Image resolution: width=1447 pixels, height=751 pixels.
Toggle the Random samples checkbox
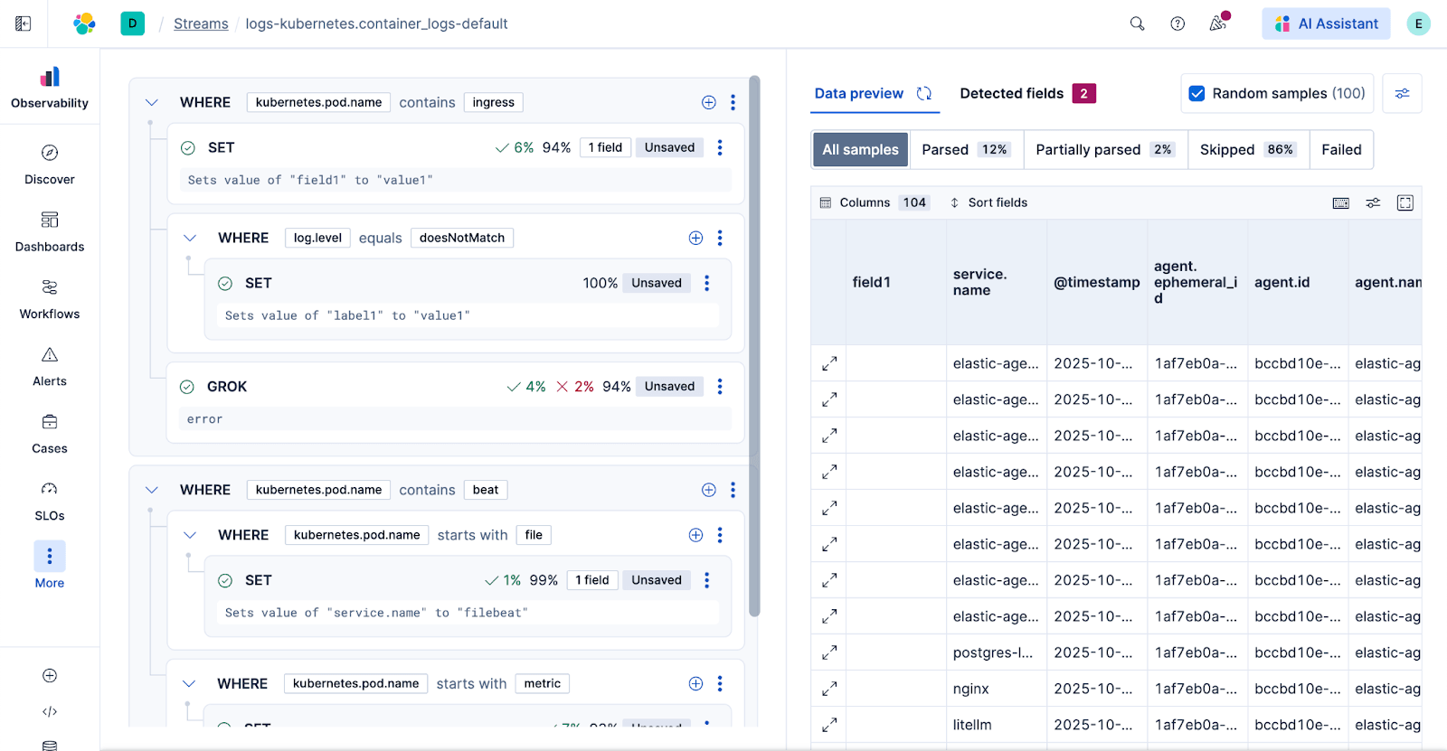[x=1196, y=93]
